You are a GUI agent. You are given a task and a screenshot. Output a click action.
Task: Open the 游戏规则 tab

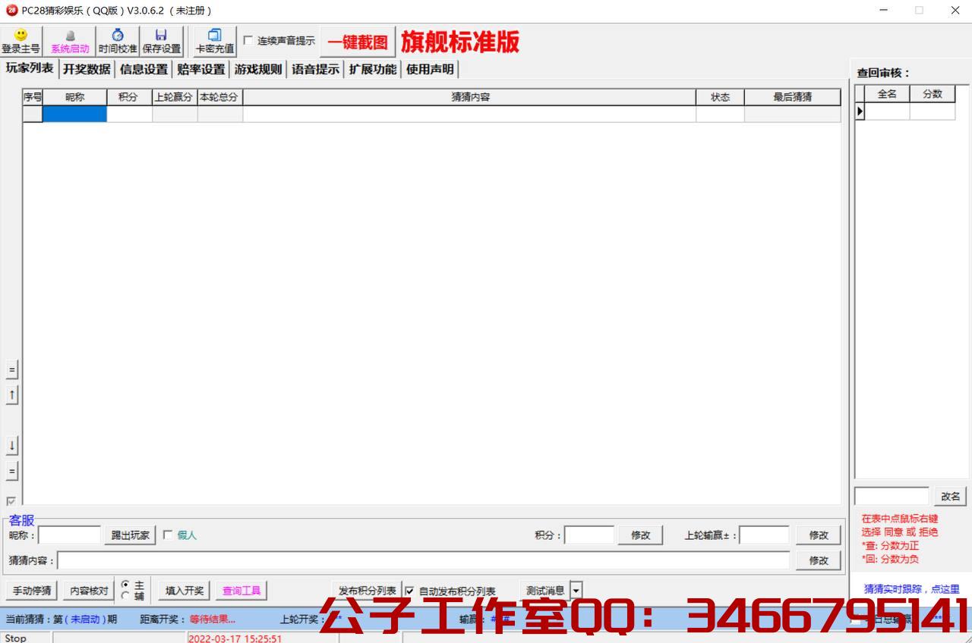[258, 69]
